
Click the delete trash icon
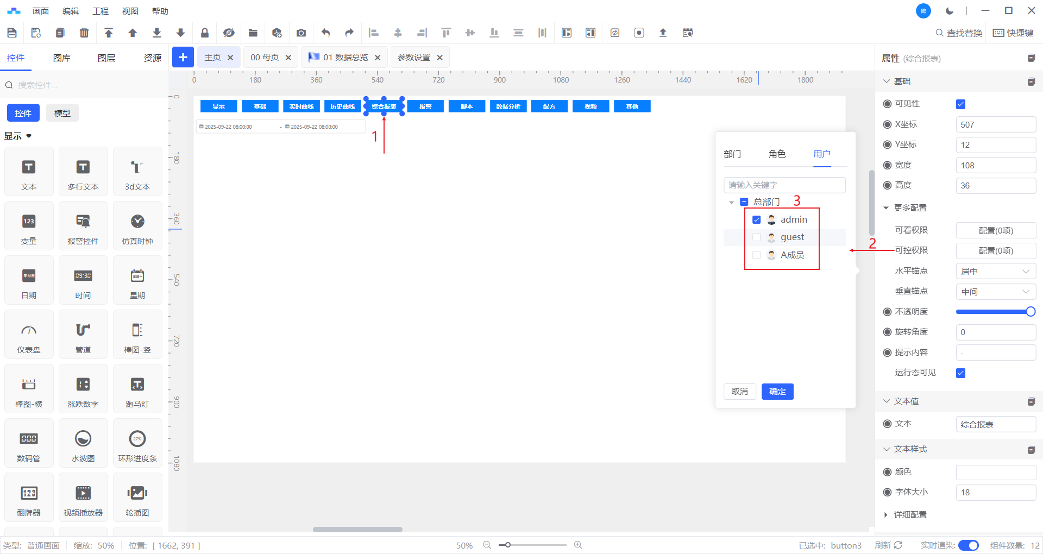pyautogui.click(x=84, y=33)
